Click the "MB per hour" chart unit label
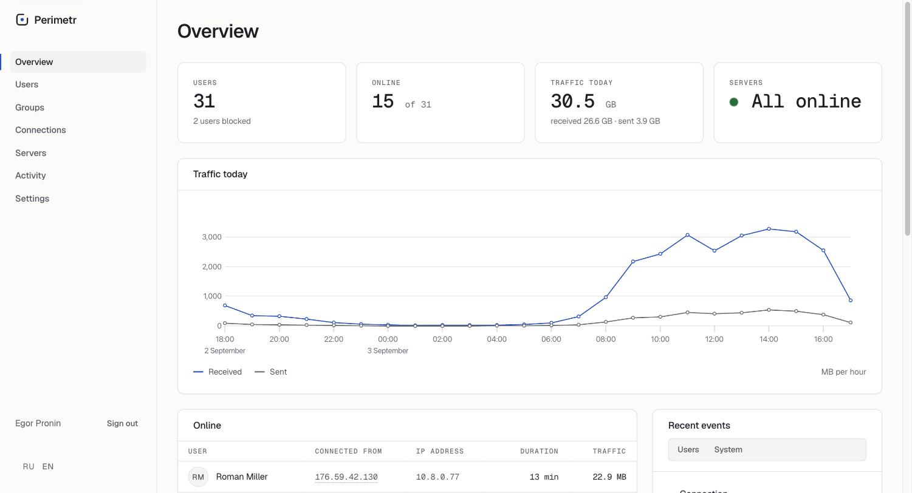 click(x=843, y=372)
